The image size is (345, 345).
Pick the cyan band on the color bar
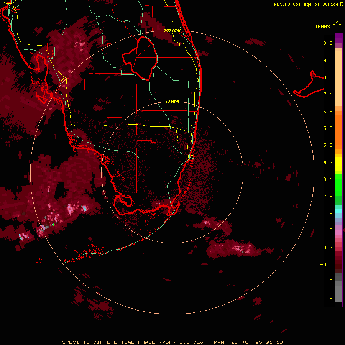pyautogui.click(x=338, y=211)
